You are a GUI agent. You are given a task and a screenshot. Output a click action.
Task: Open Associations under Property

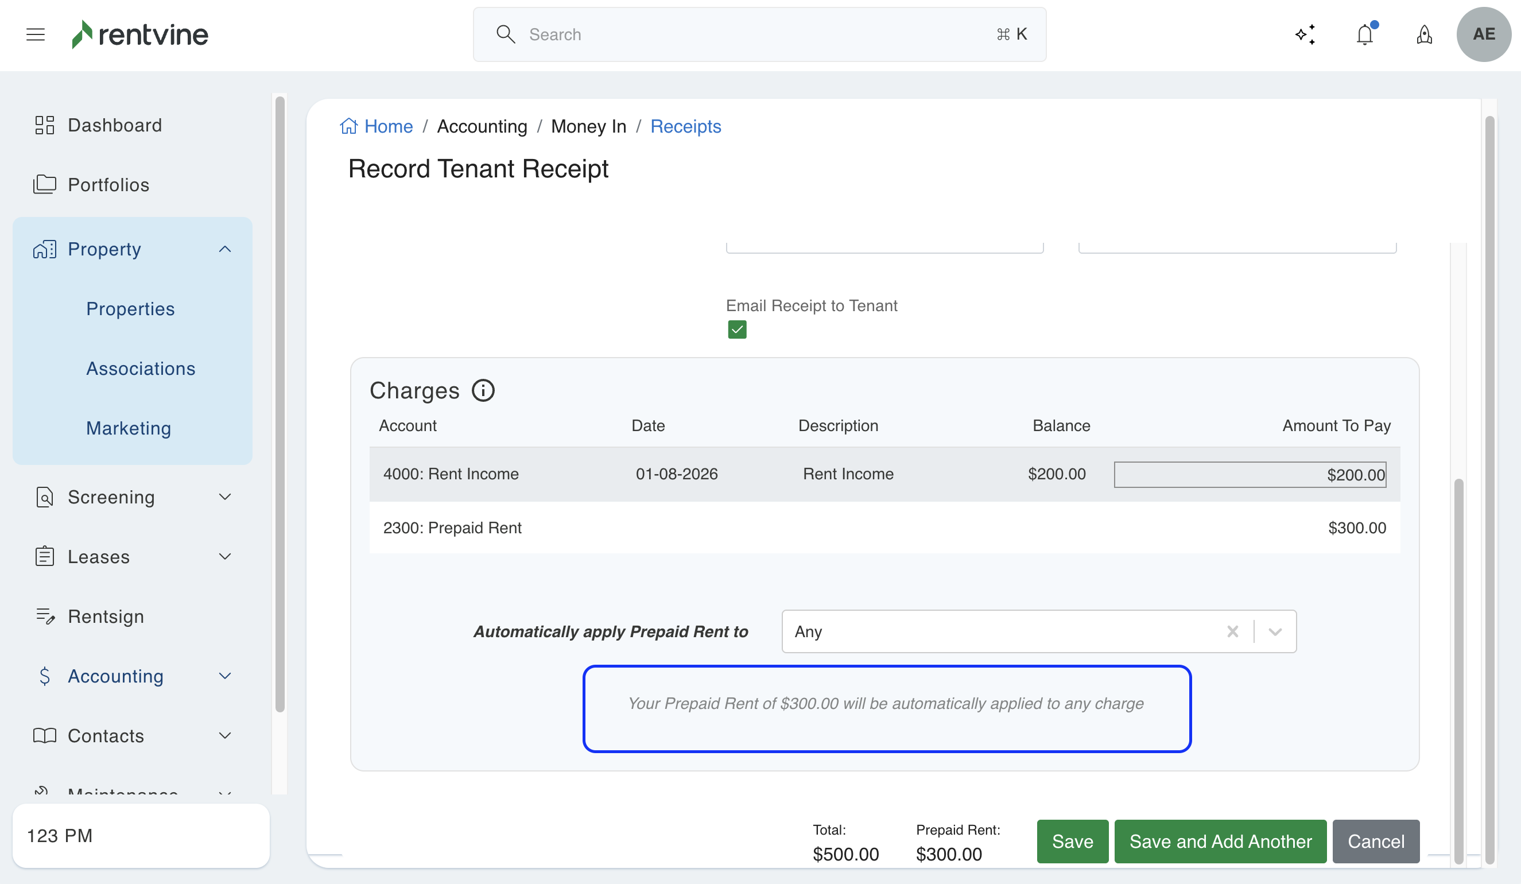click(141, 369)
